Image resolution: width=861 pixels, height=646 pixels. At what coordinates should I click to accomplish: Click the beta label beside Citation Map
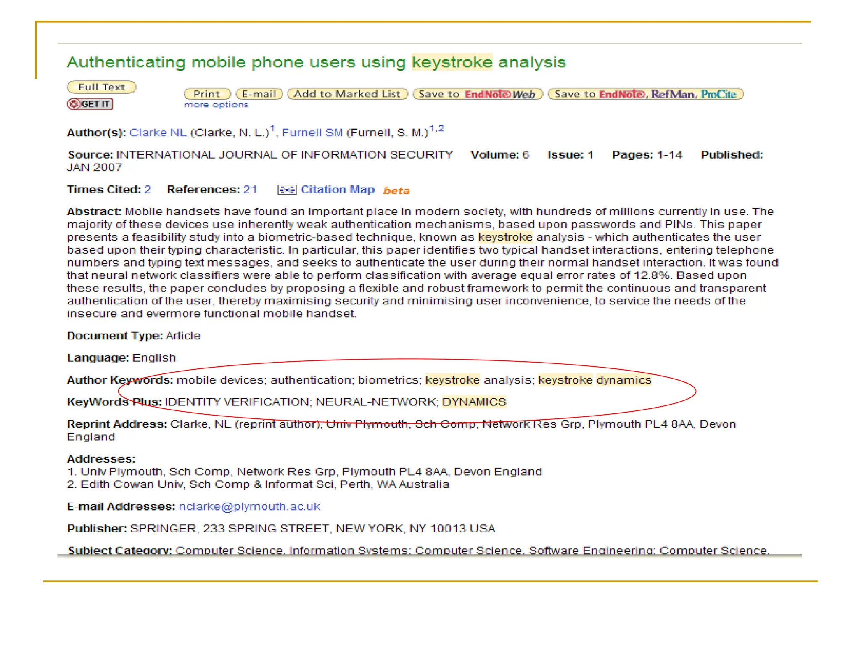(396, 191)
